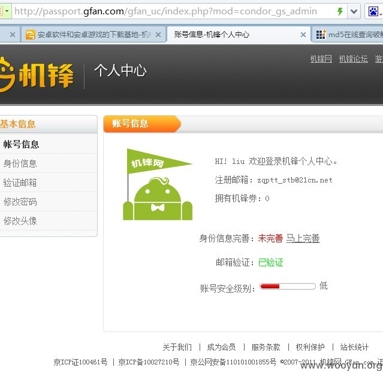The image size is (383, 371).
Task: Open the 权利保护 footer link
Action: [310, 347]
